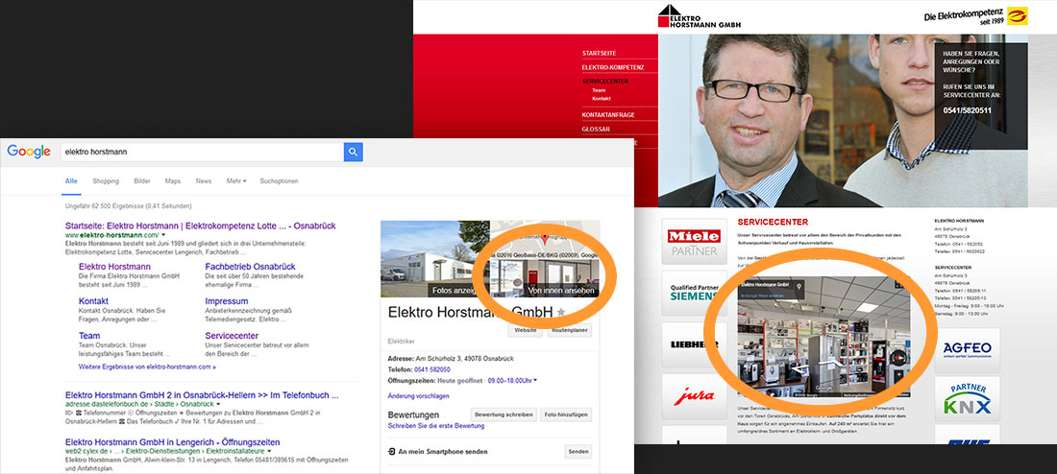Screen dimensions: 1057x474
Task: Click the embedded Street View store panorama
Action: tap(823, 338)
